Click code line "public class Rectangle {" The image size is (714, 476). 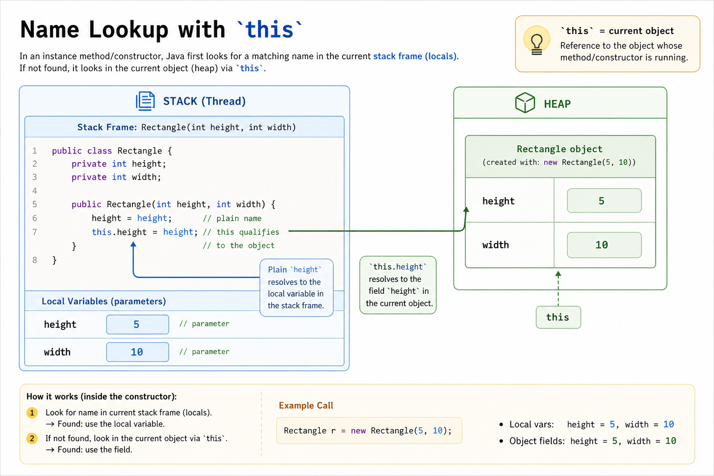(112, 151)
